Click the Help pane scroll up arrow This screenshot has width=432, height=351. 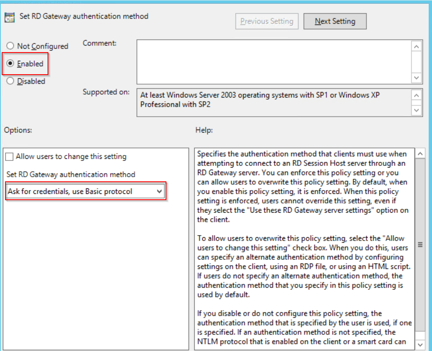tap(420, 153)
